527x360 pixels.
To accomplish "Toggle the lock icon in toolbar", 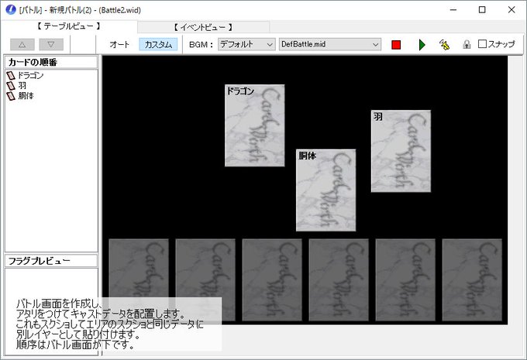I will click(x=467, y=44).
